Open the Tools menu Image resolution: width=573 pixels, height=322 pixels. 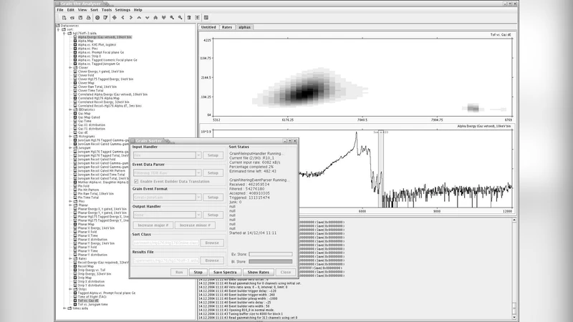(107, 10)
